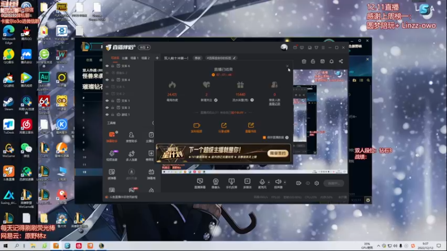447x251 pixels.
Task: Open 视频连麦 tool in the toolbox
Action: (111, 156)
